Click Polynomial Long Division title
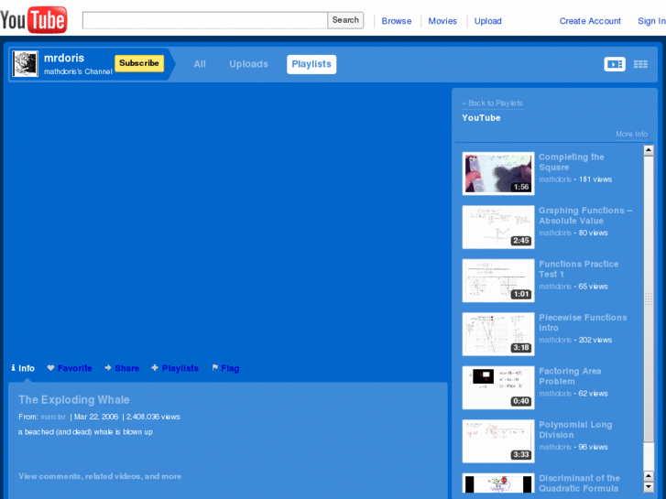The width and height of the screenshot is (666, 499). point(575,429)
